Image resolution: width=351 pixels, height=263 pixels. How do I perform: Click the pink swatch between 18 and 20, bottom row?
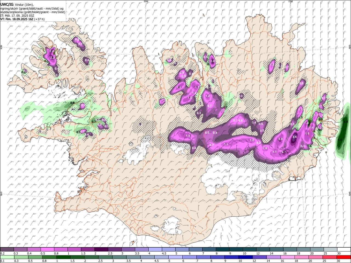pyautogui.click(x=302, y=257)
